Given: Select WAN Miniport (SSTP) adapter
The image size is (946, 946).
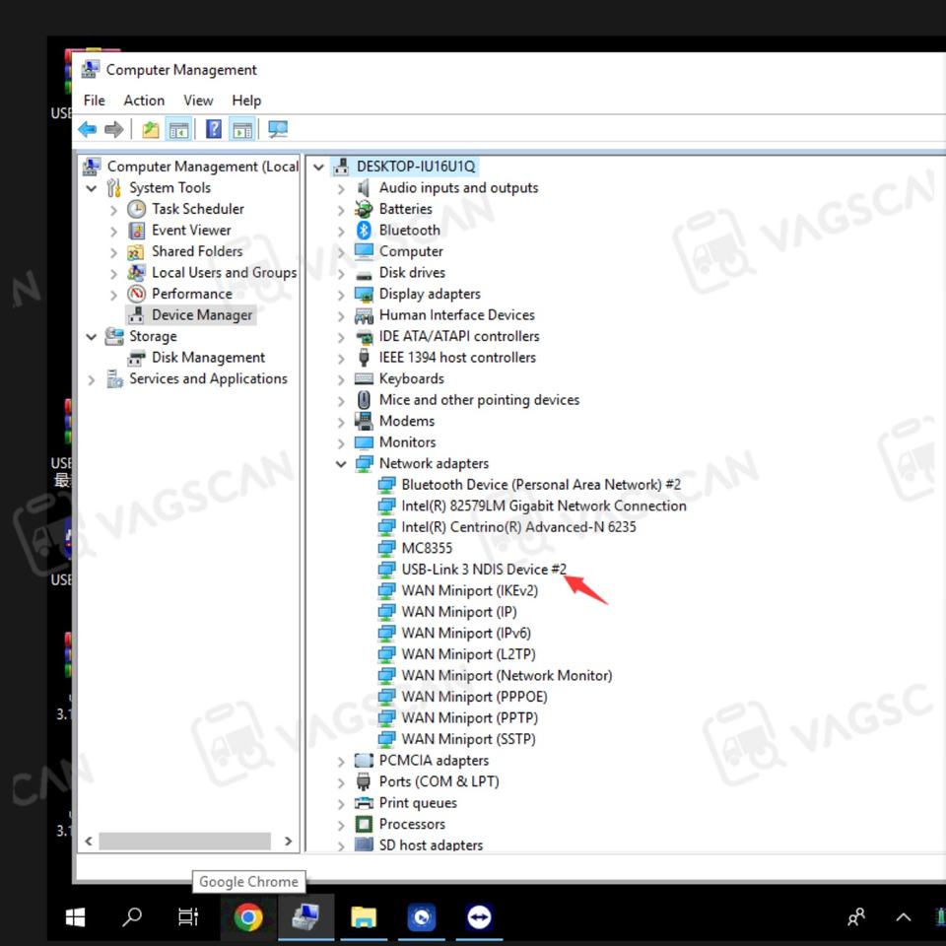Looking at the screenshot, I should (468, 739).
